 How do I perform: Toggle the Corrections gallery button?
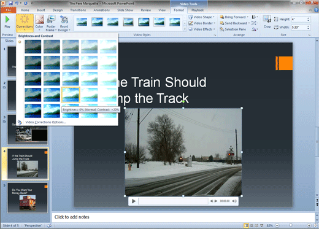tap(25, 23)
